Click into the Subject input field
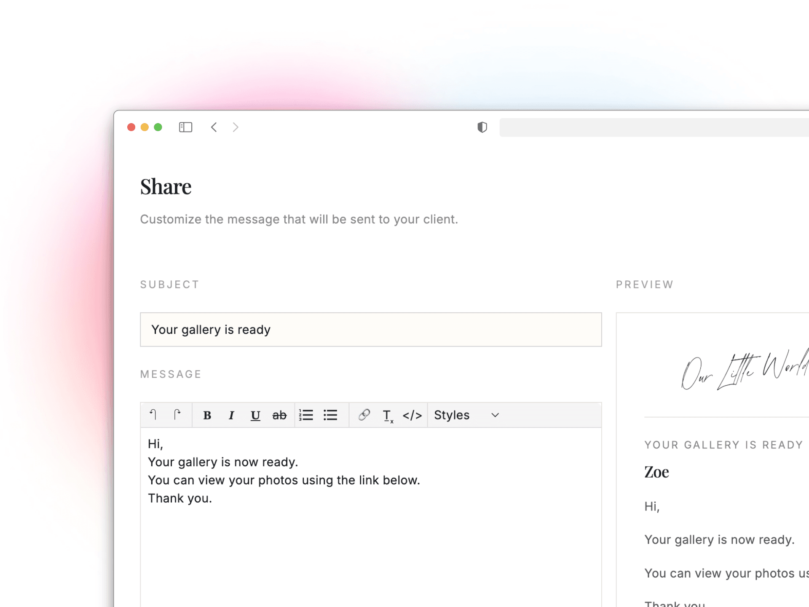The height and width of the screenshot is (607, 809). point(370,330)
